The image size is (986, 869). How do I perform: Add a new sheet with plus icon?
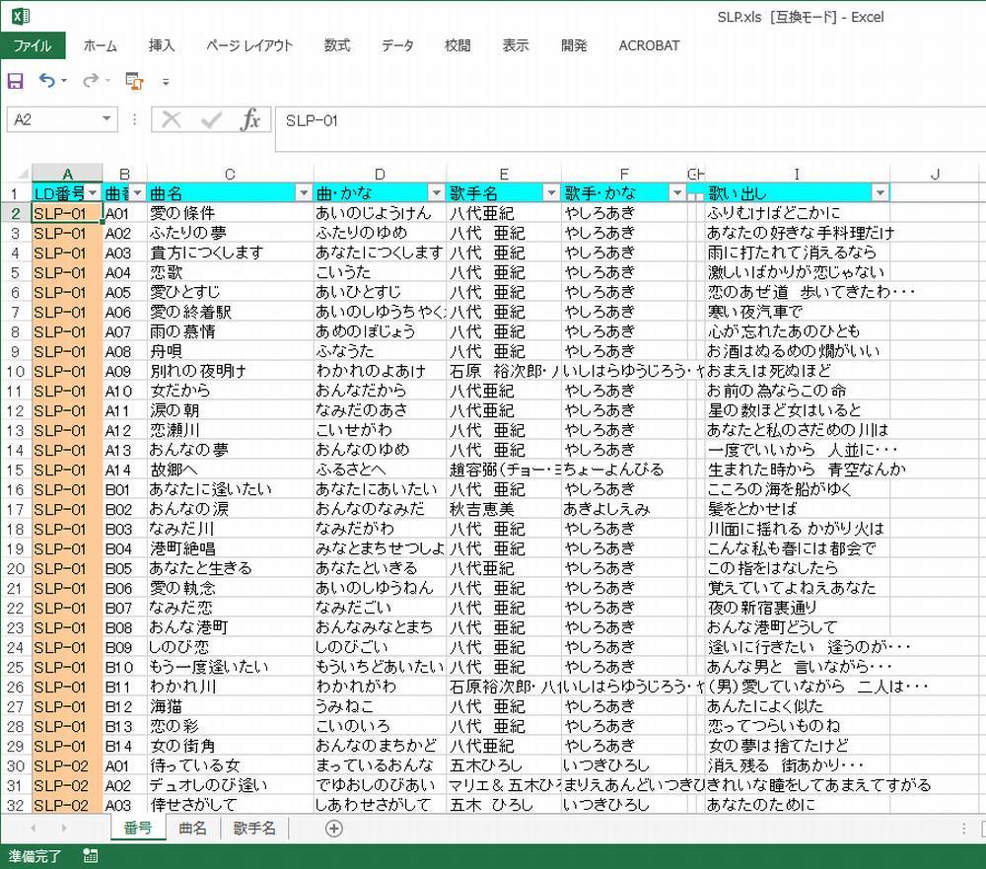(333, 829)
